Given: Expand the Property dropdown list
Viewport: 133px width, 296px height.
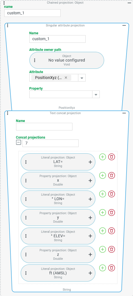Looking at the screenshot, I should 96,94.
